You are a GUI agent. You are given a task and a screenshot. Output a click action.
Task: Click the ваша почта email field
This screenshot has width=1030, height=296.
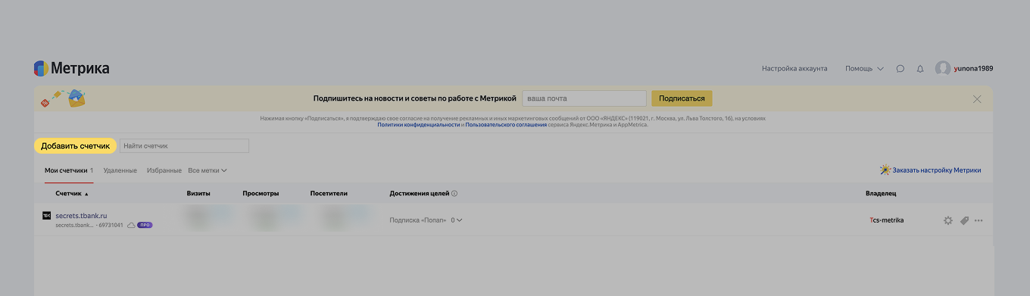point(584,98)
